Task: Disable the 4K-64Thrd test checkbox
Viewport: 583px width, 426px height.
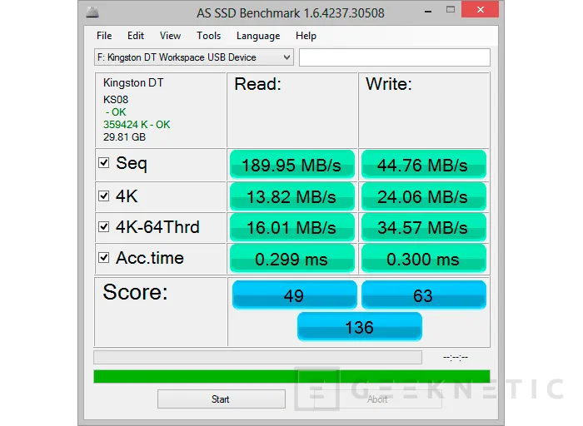Action: coord(104,227)
